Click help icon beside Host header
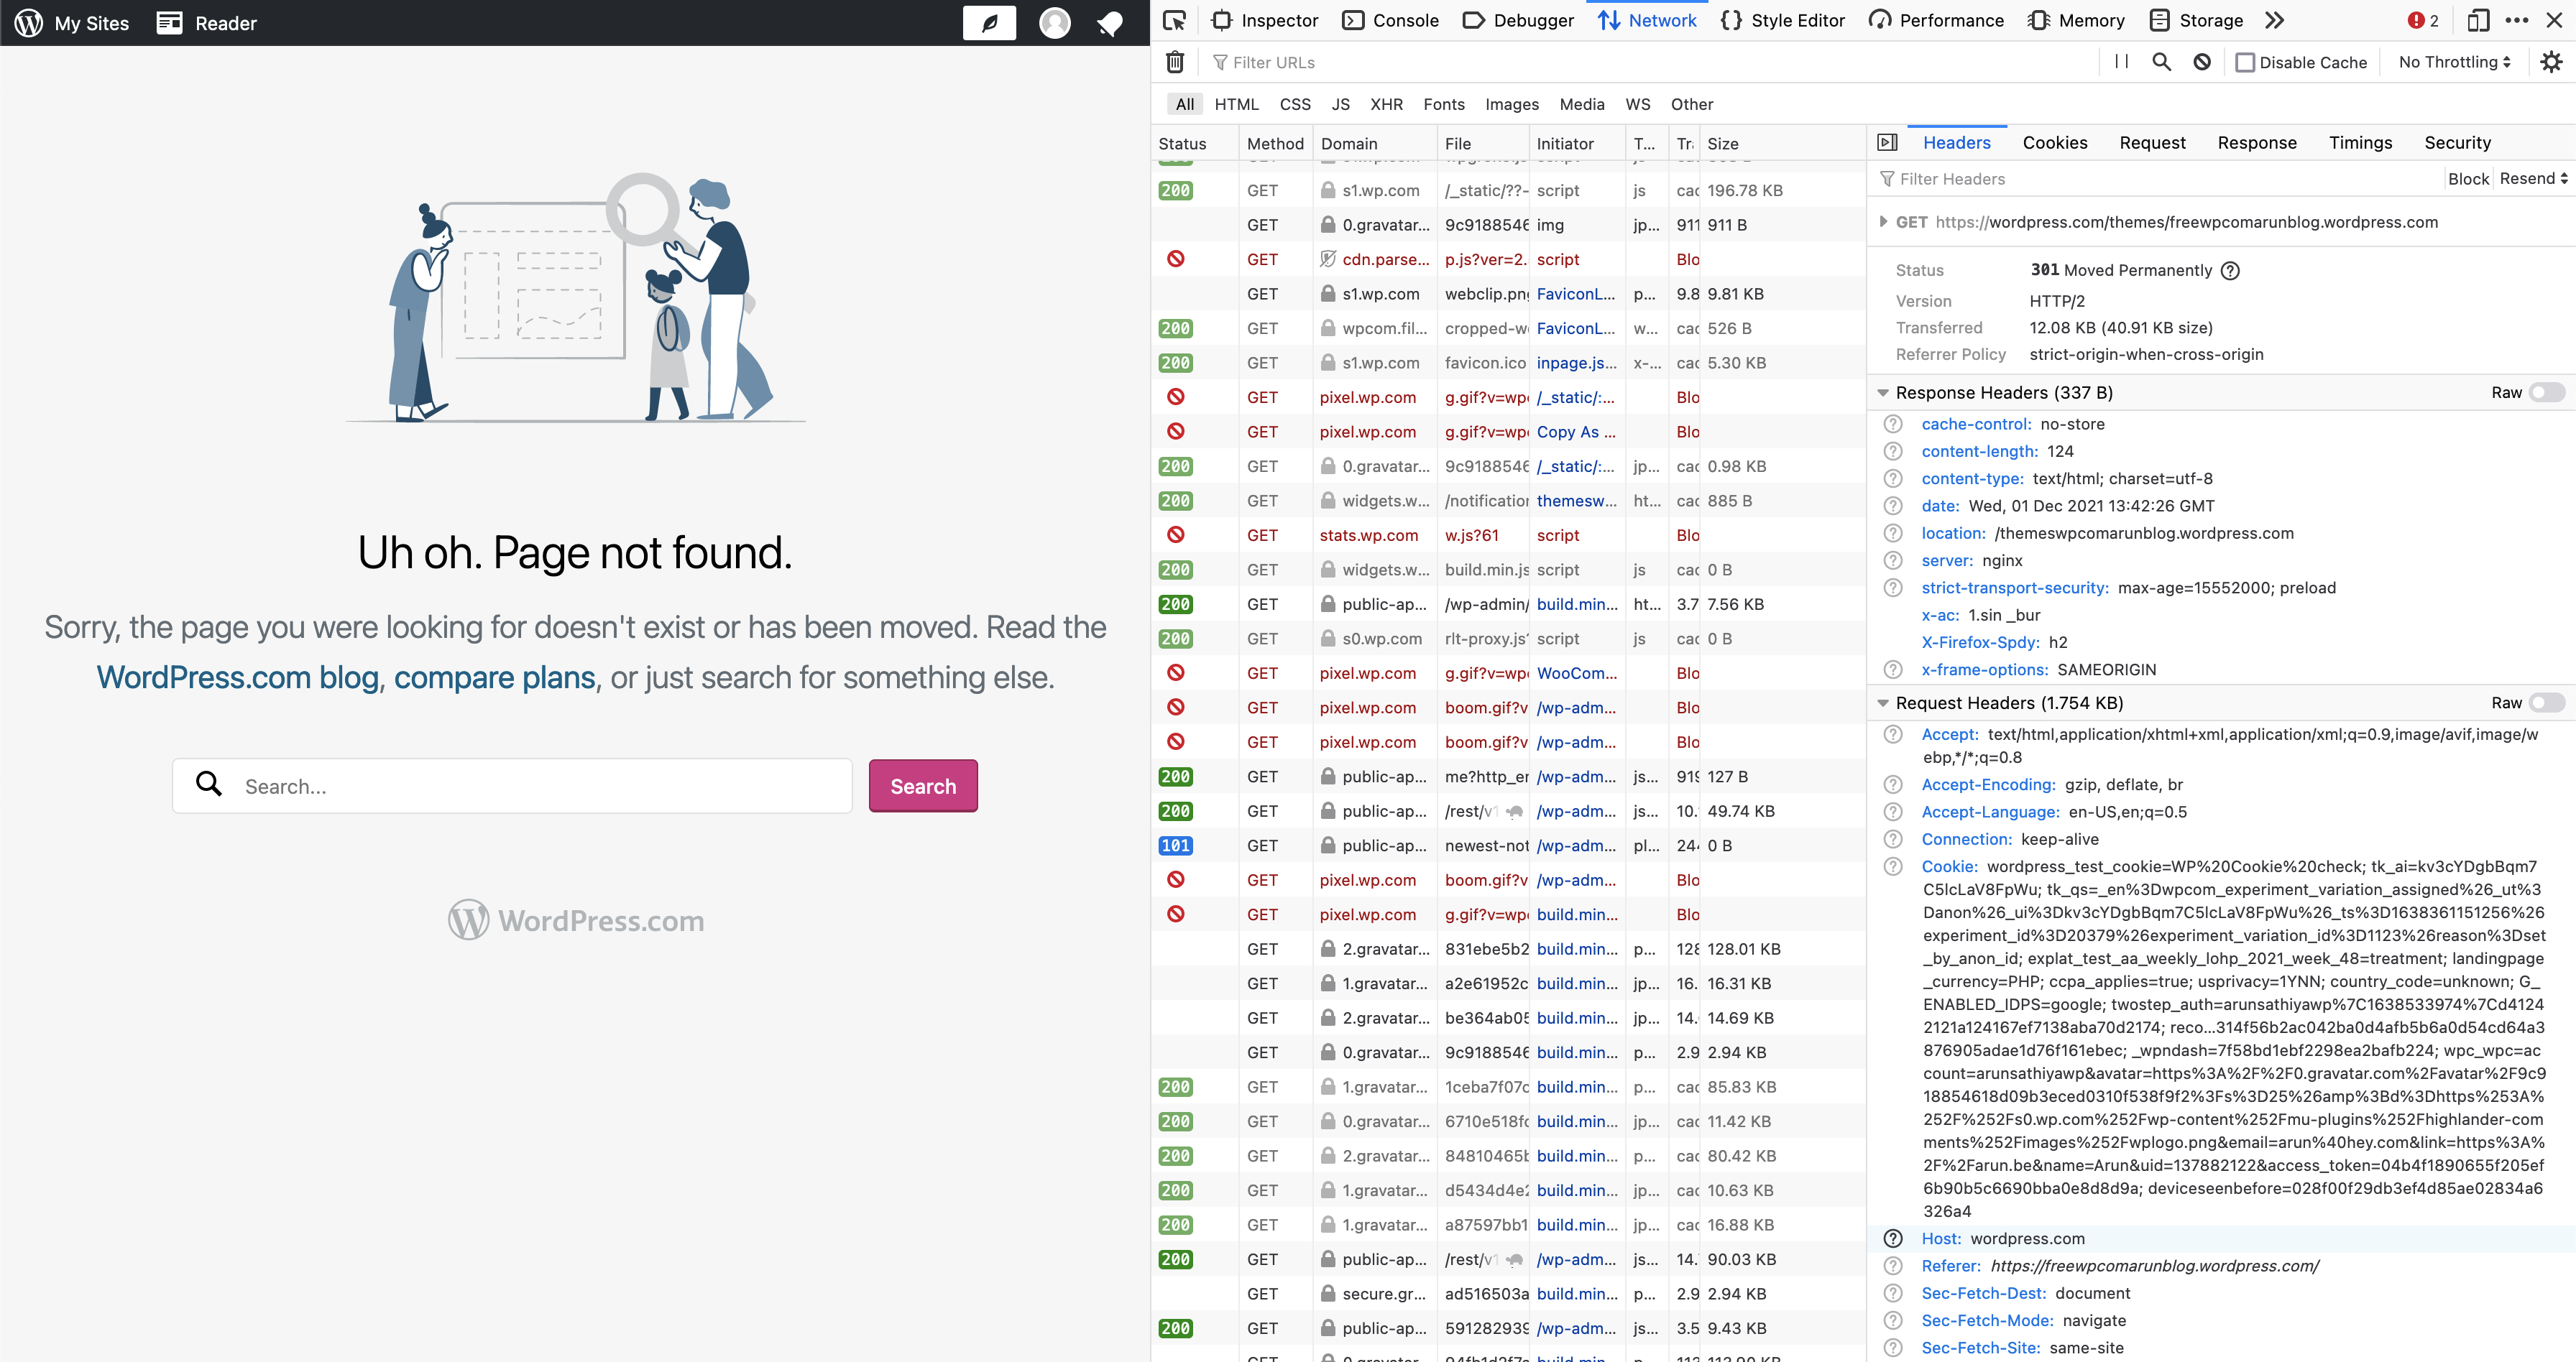 (1893, 1238)
